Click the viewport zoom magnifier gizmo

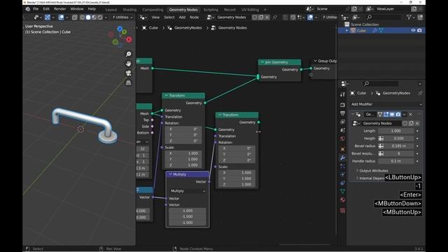coord(129,54)
